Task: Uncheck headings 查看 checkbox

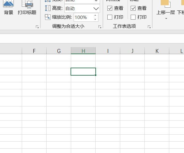Action: pyautogui.click(x=133, y=8)
